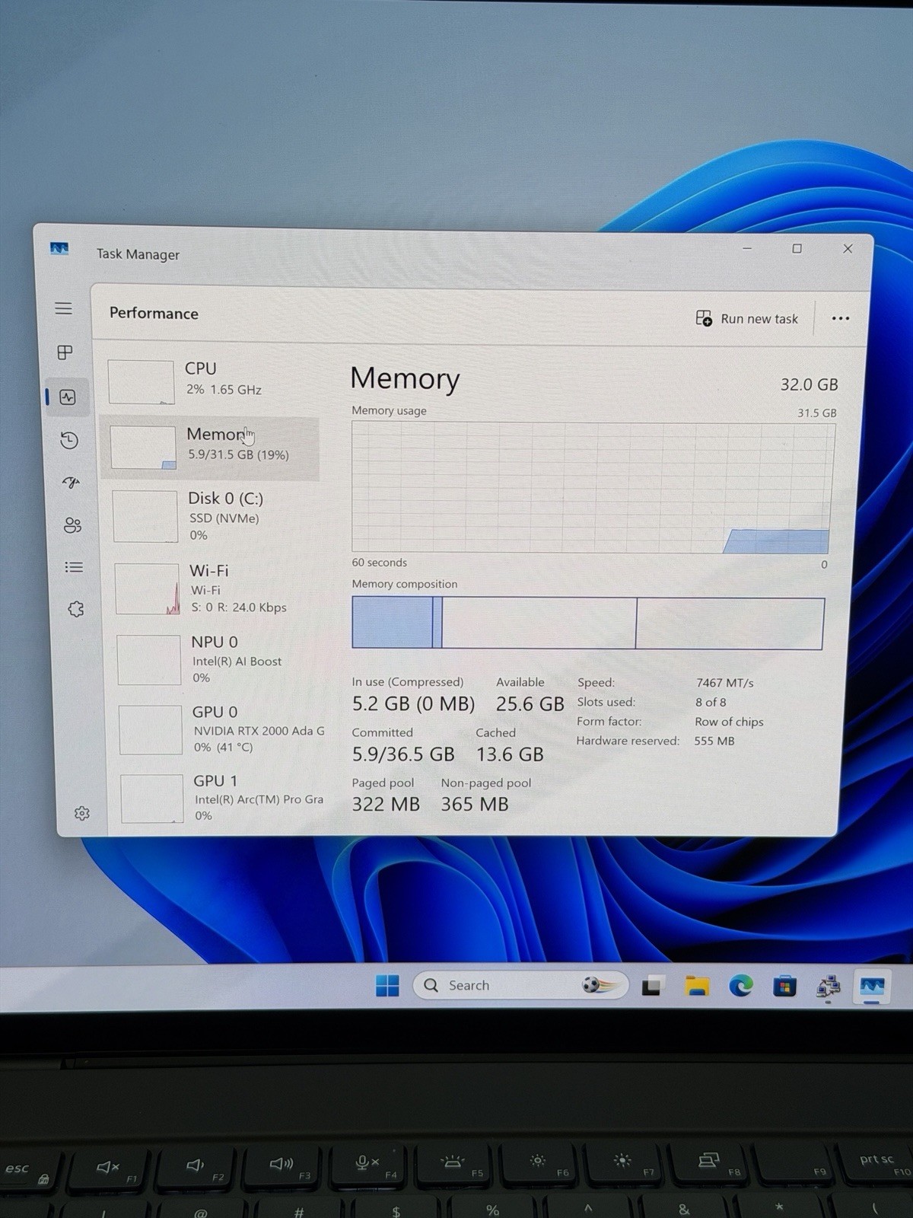Image resolution: width=913 pixels, height=1218 pixels.
Task: Click the CPU mini graph thumbnail
Action: [141, 382]
